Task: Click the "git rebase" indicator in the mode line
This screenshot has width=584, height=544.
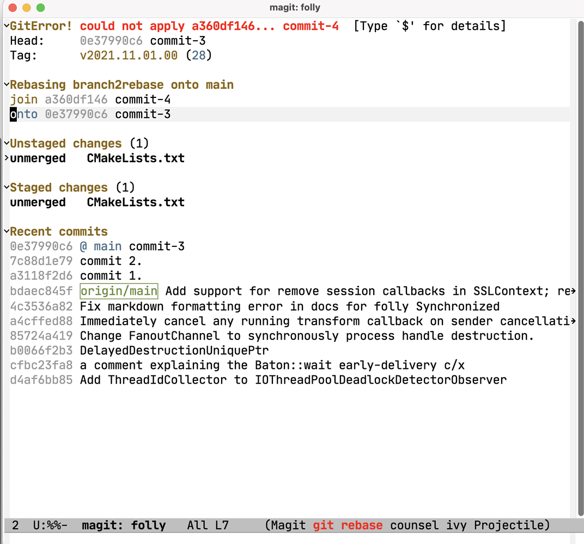Action: tap(348, 525)
